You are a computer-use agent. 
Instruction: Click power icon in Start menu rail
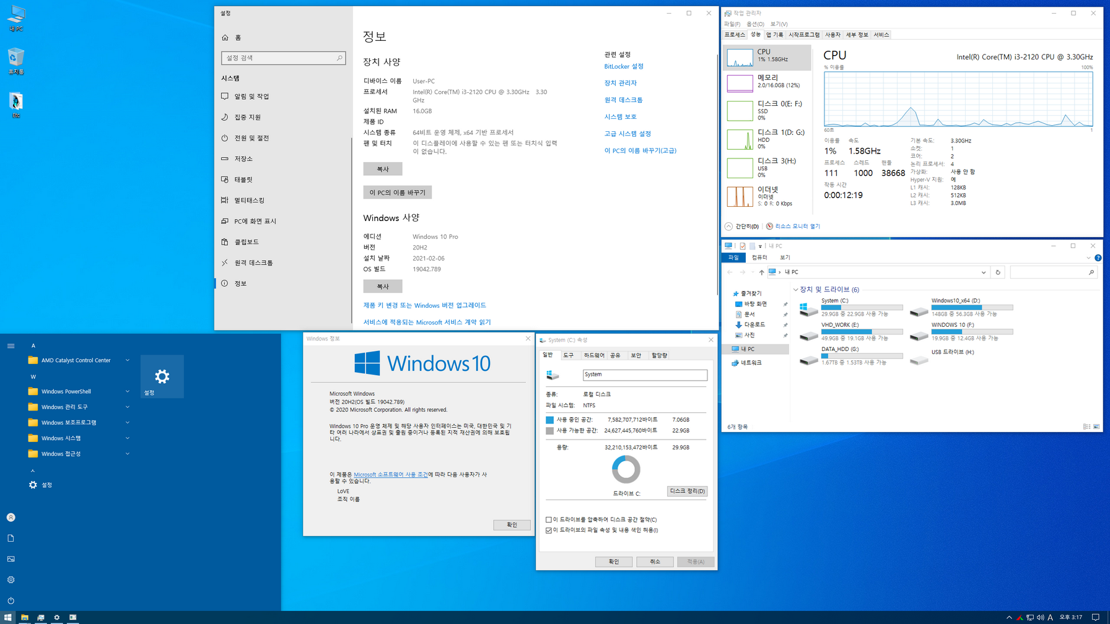click(11, 600)
